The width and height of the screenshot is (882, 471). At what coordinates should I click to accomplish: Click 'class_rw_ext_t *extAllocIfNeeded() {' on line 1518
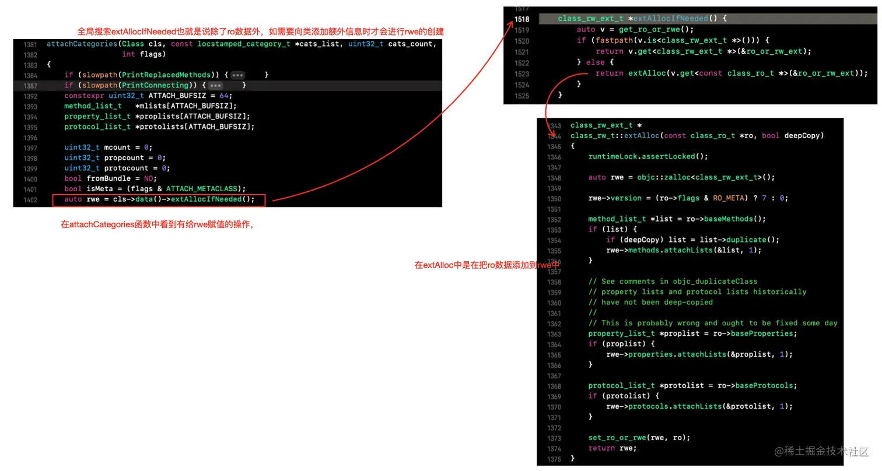tap(642, 19)
